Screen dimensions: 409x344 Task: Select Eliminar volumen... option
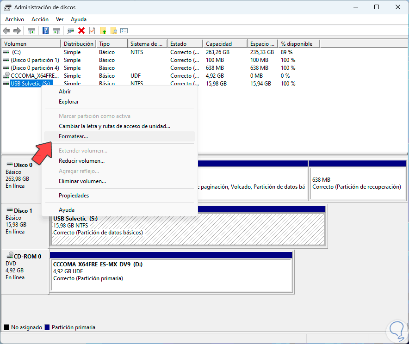[119, 181]
